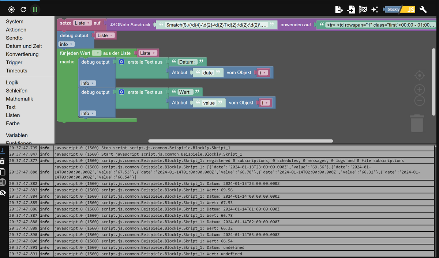
Task: Open i variable dropdown in value attribute block
Action: [266, 103]
